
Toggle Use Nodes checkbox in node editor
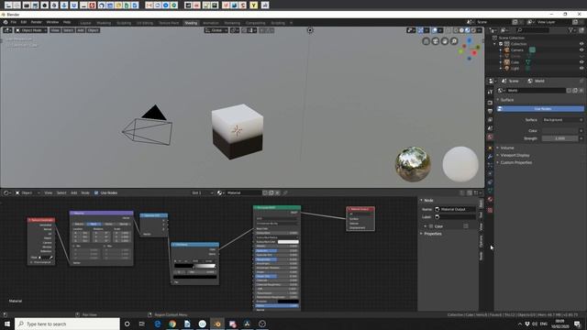point(96,193)
